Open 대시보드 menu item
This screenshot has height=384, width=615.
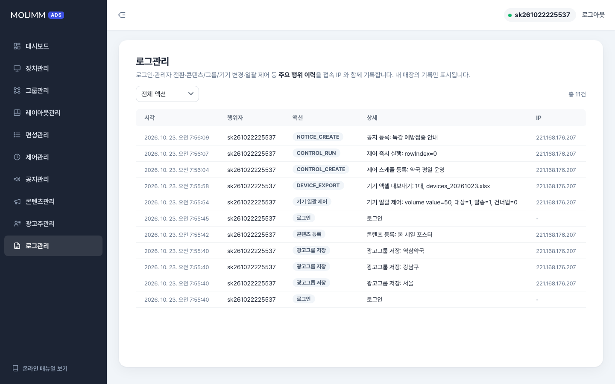[53, 46]
